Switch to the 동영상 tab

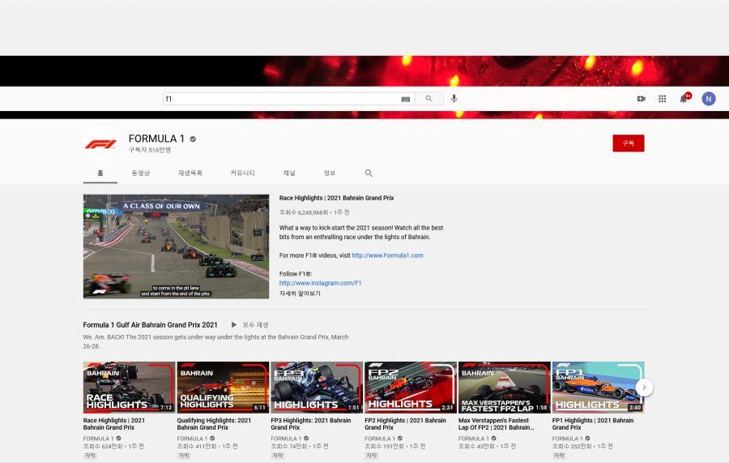tap(140, 173)
